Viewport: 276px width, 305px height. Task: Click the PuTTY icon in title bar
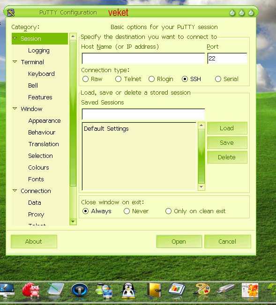point(11,13)
